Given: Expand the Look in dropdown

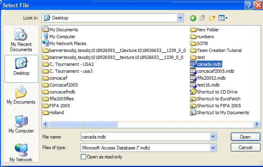Looking at the screenshot, I should tap(180, 18).
